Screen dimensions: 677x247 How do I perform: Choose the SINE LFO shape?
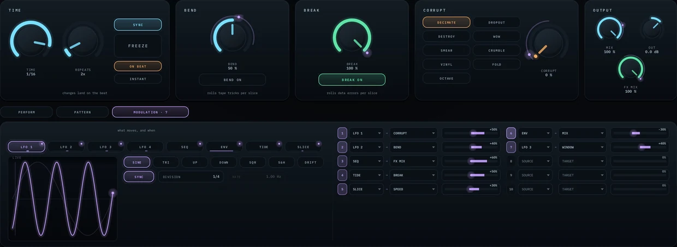click(x=137, y=162)
